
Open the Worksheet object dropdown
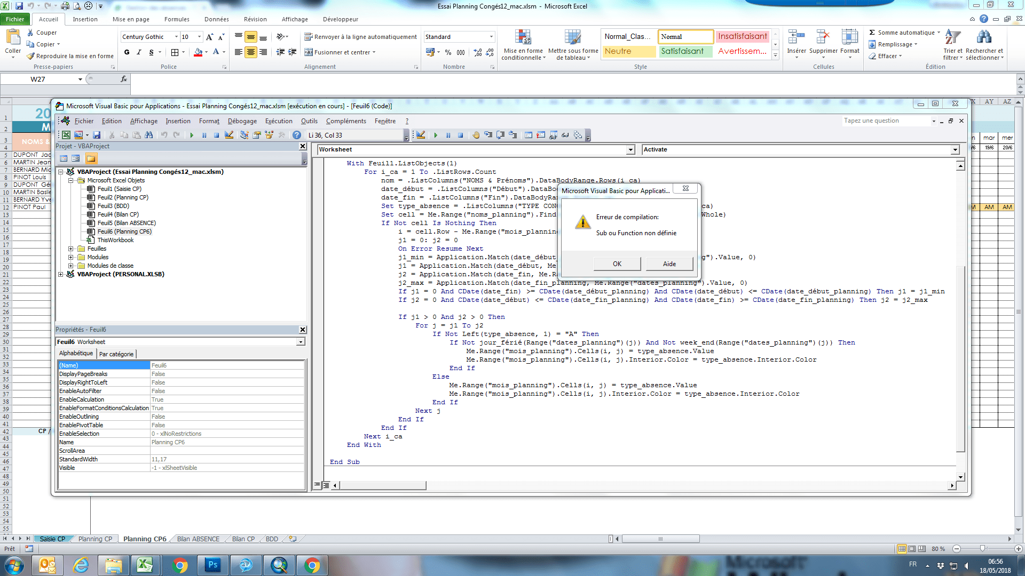[630, 150]
